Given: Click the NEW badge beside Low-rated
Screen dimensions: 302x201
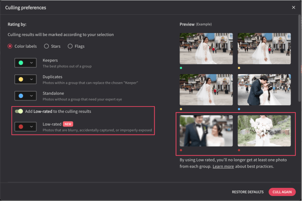Looking at the screenshot, I should coord(68,124).
